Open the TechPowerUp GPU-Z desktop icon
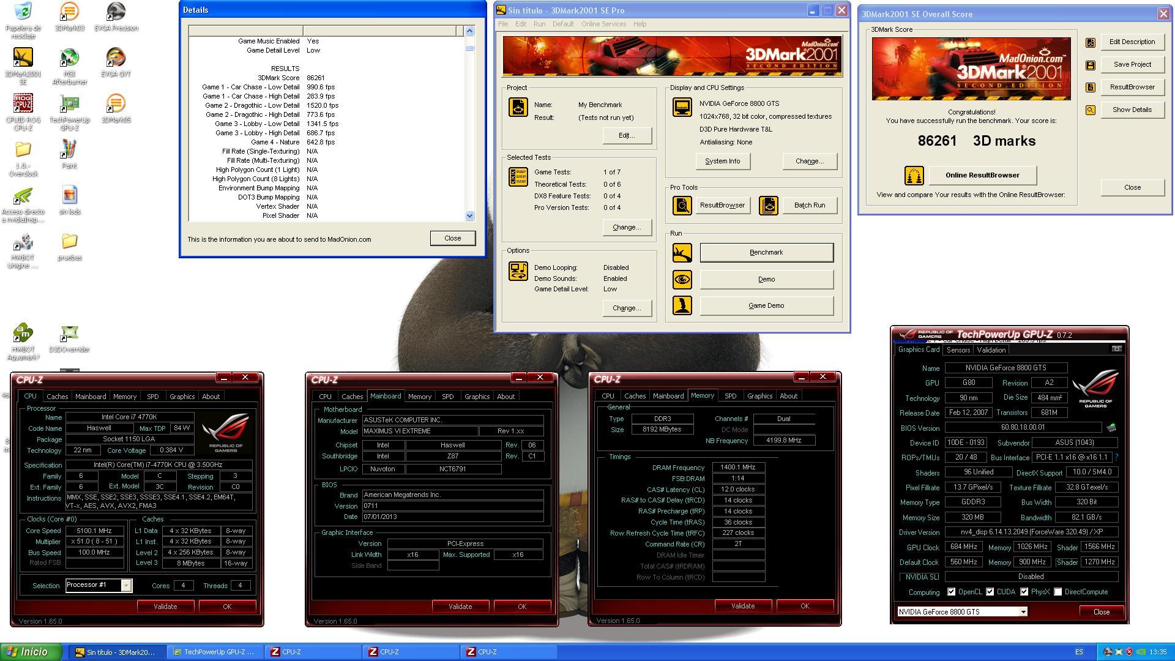The height and width of the screenshot is (661, 1175). [69, 112]
